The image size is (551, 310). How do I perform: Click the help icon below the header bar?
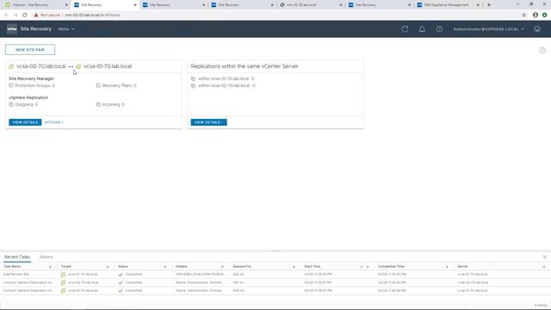tap(542, 50)
